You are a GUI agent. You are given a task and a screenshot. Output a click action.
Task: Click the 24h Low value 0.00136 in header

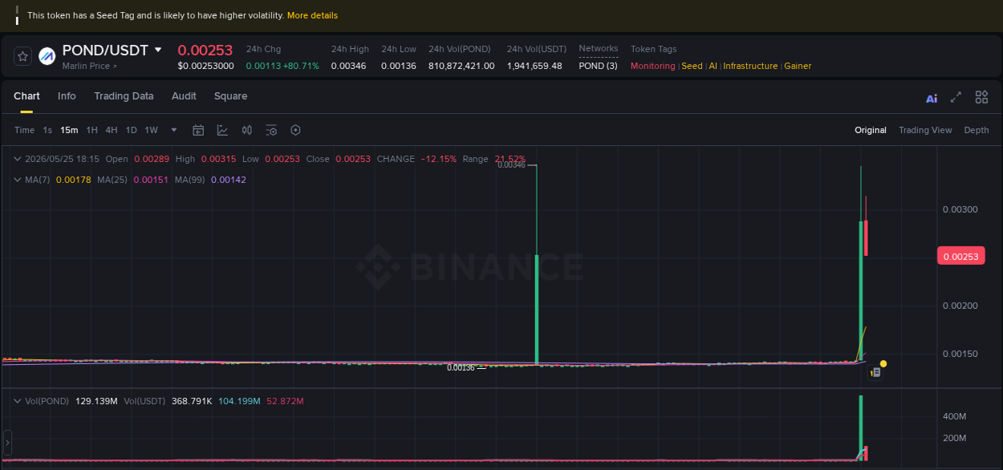399,66
